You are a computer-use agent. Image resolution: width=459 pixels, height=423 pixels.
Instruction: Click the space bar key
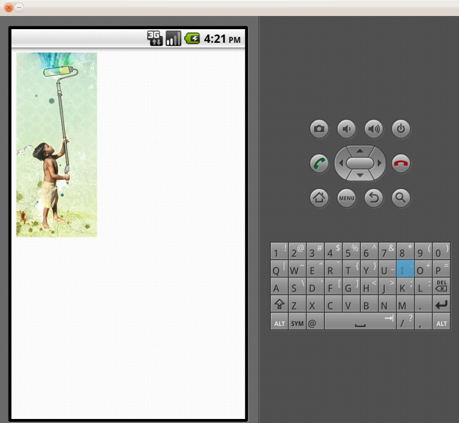(360, 321)
